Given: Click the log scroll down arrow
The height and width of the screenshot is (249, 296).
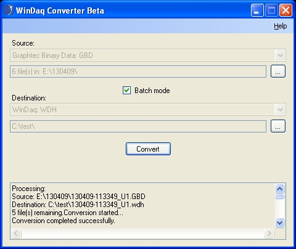Looking at the screenshot, I should click(280, 222).
